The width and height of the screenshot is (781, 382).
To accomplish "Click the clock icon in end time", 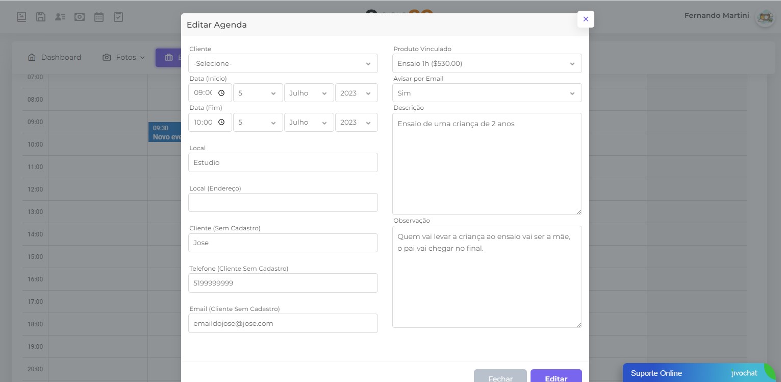I will (x=221, y=123).
